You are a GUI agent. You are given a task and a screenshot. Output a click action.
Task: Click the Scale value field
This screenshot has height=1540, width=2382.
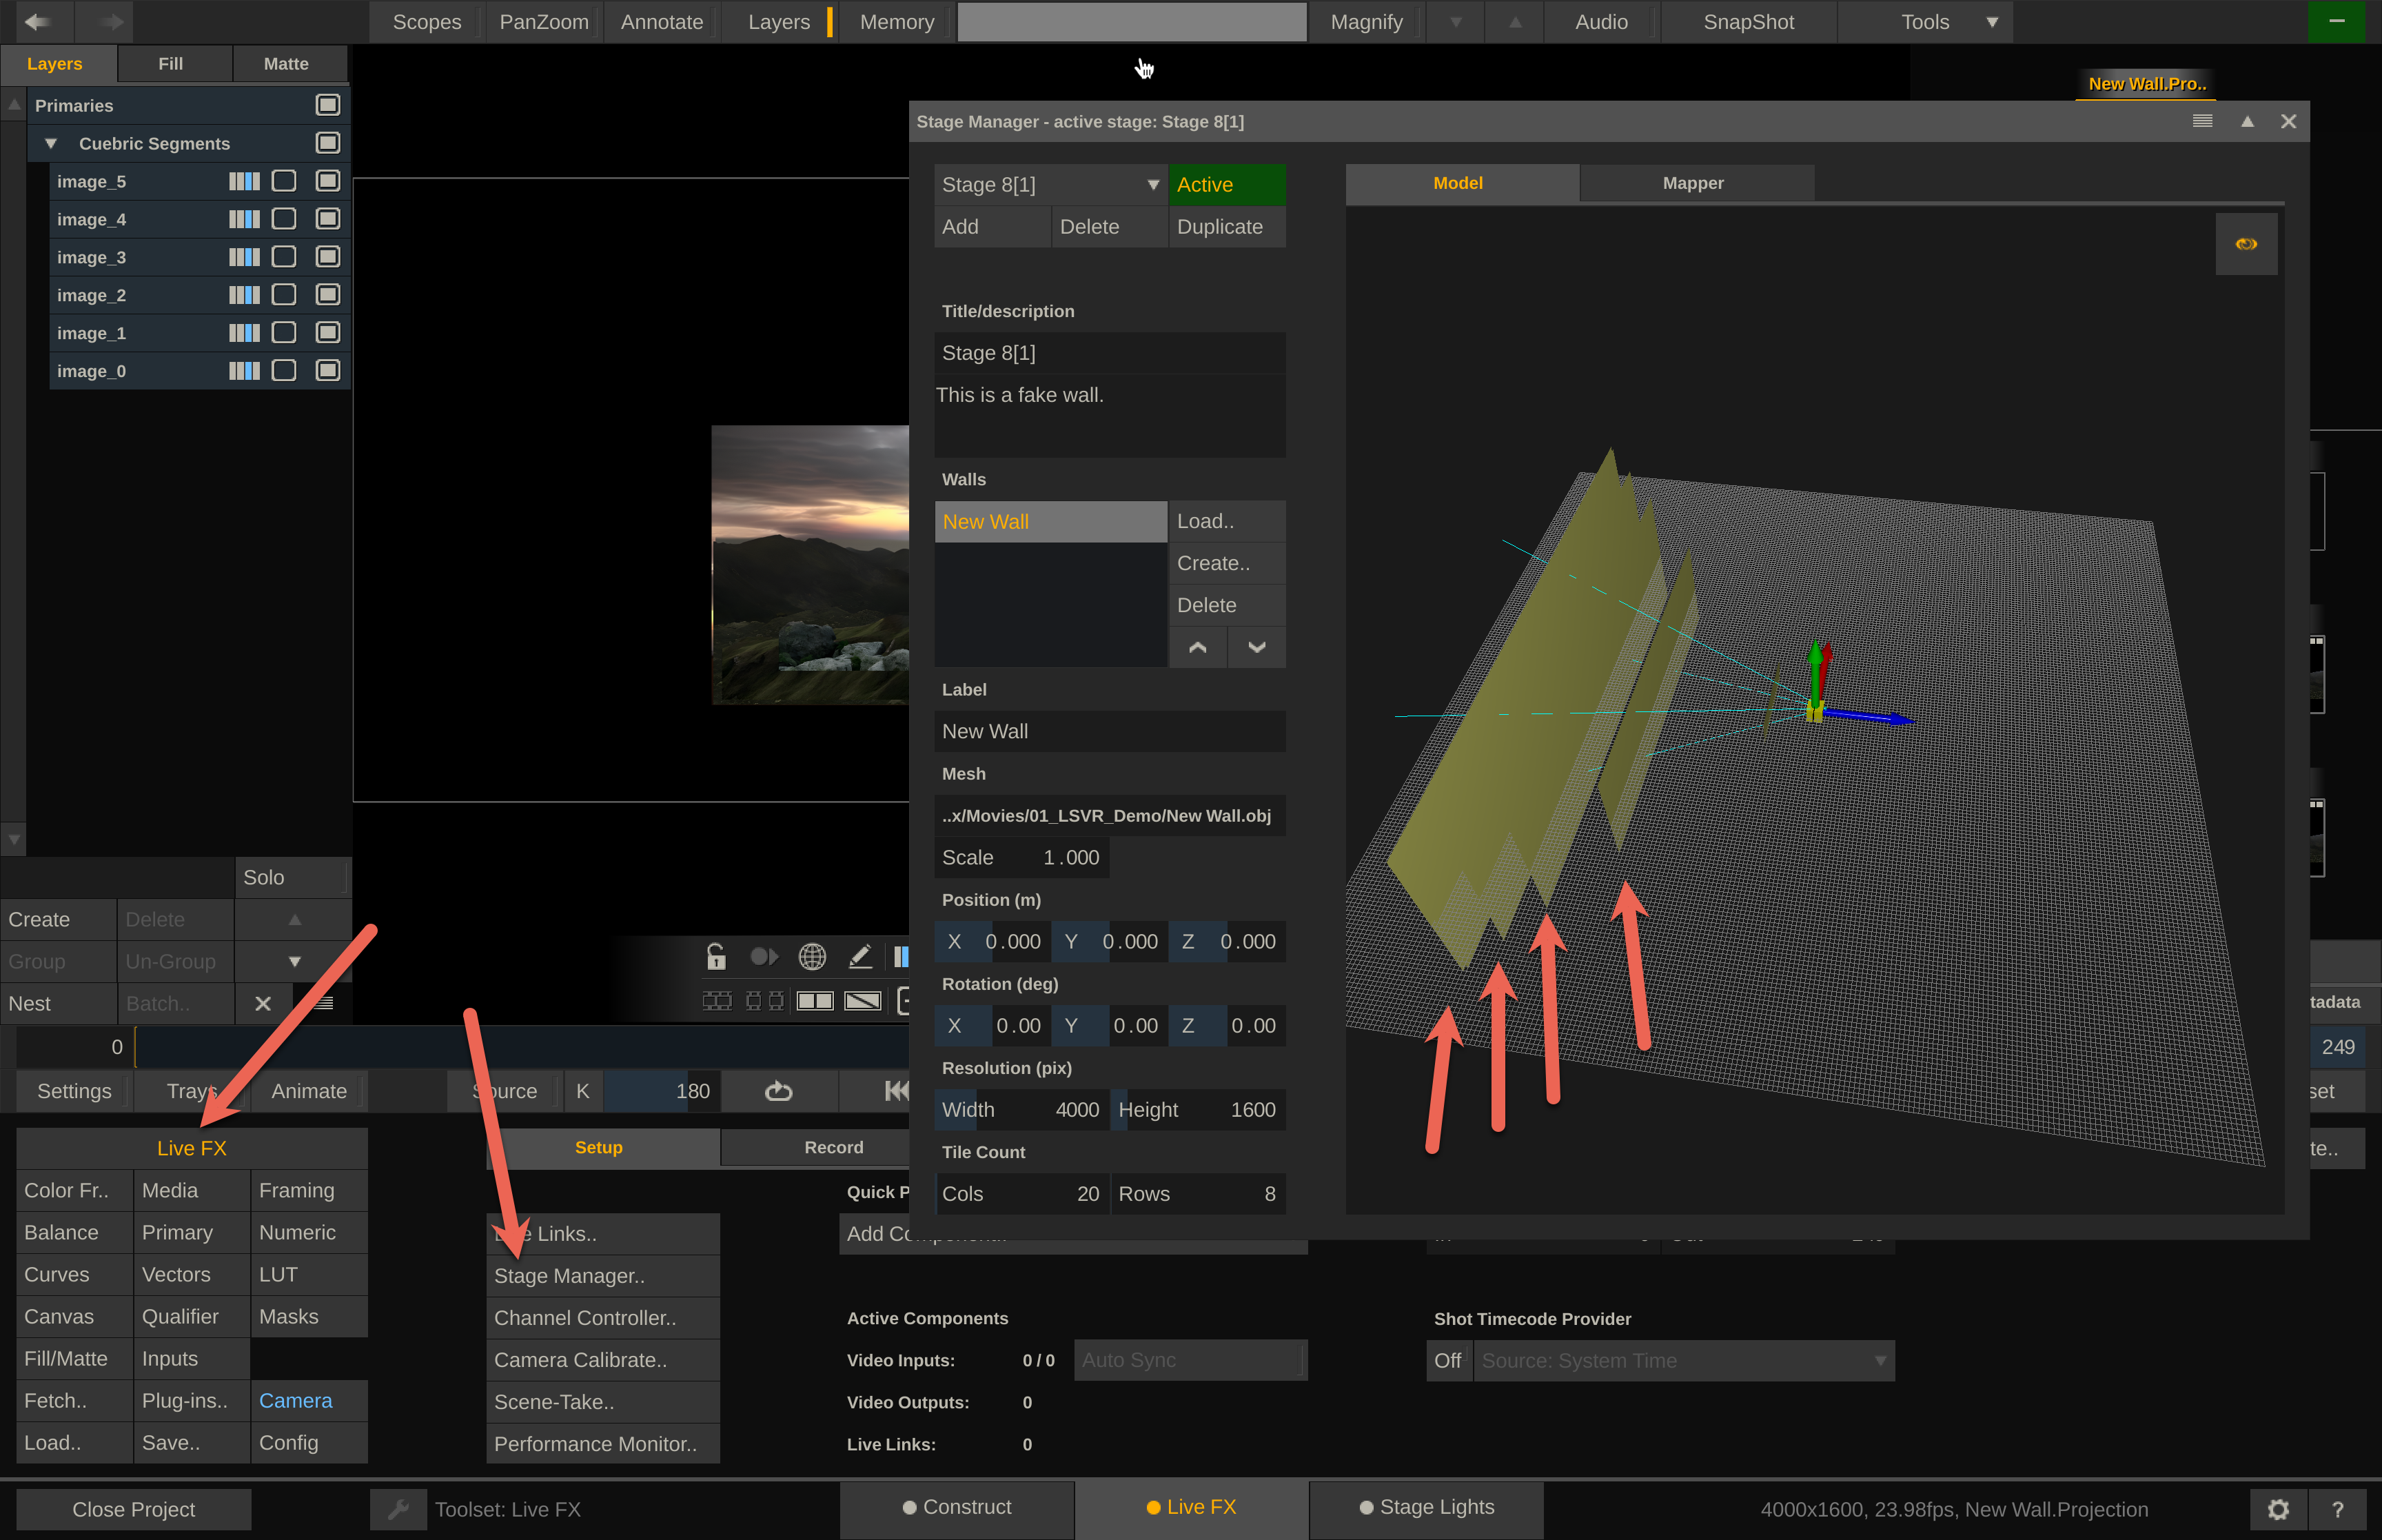click(x=1070, y=858)
